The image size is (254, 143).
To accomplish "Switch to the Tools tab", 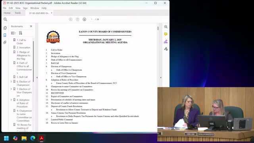I will pos(17,13).
